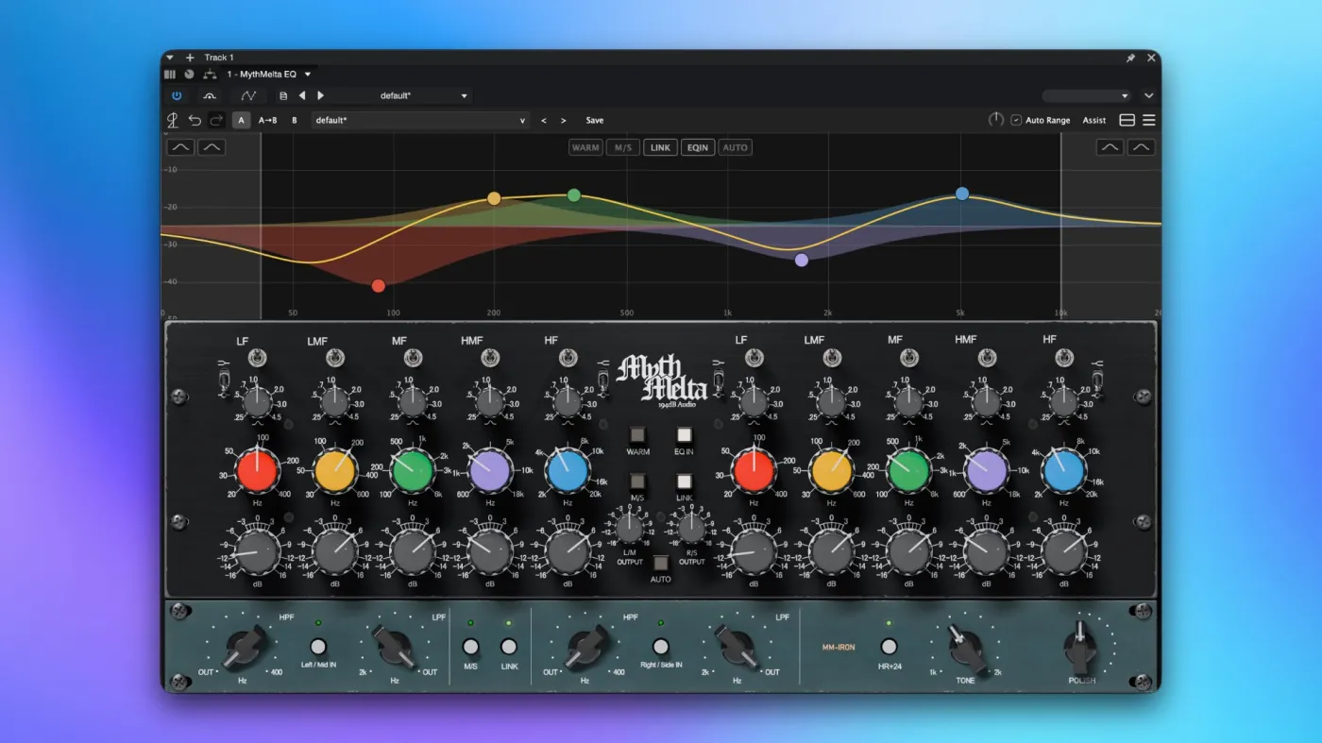Open the 1 - MythMelta EQ plugin dropdown

pyautogui.click(x=269, y=74)
